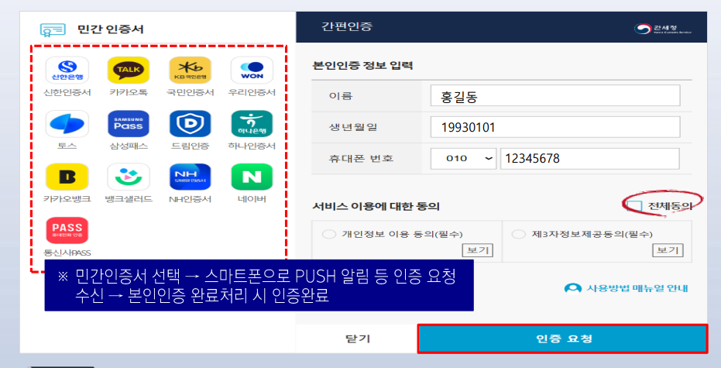Check the 전체동의 checkbox
This screenshot has height=368, width=721.
point(635,206)
